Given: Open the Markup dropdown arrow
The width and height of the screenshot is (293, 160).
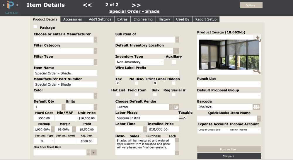Looking at the screenshot, I should pyautogui.click(x=53, y=129).
